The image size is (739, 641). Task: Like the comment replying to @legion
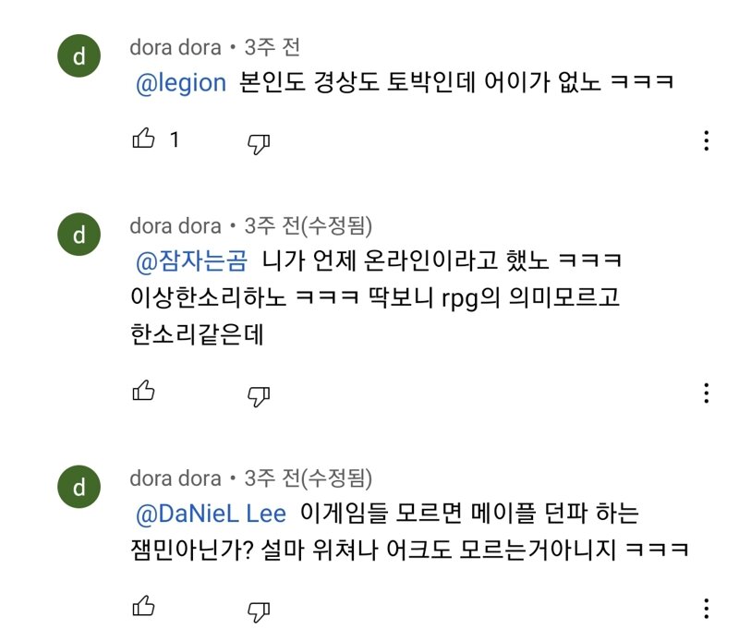(144, 140)
